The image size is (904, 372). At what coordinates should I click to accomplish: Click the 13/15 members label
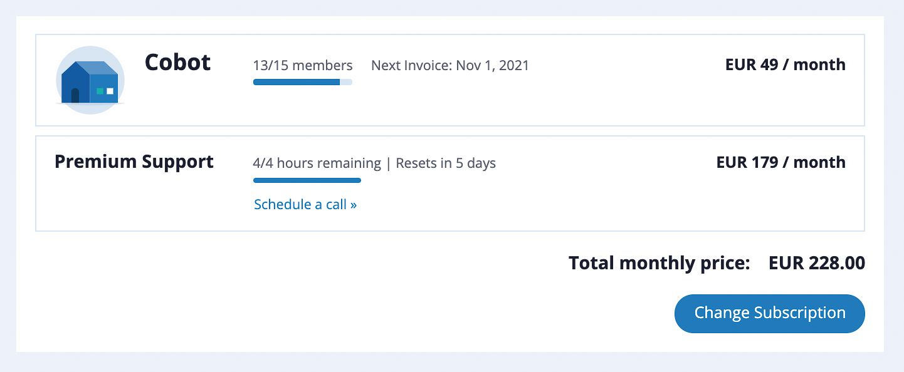tap(303, 65)
